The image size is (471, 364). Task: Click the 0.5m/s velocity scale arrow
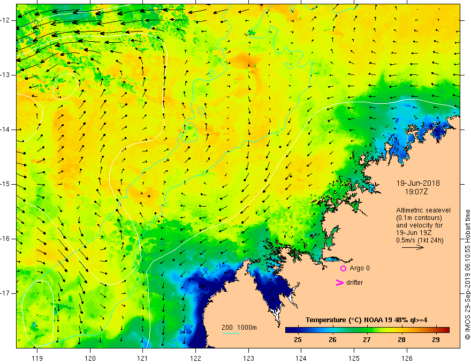pos(413,247)
